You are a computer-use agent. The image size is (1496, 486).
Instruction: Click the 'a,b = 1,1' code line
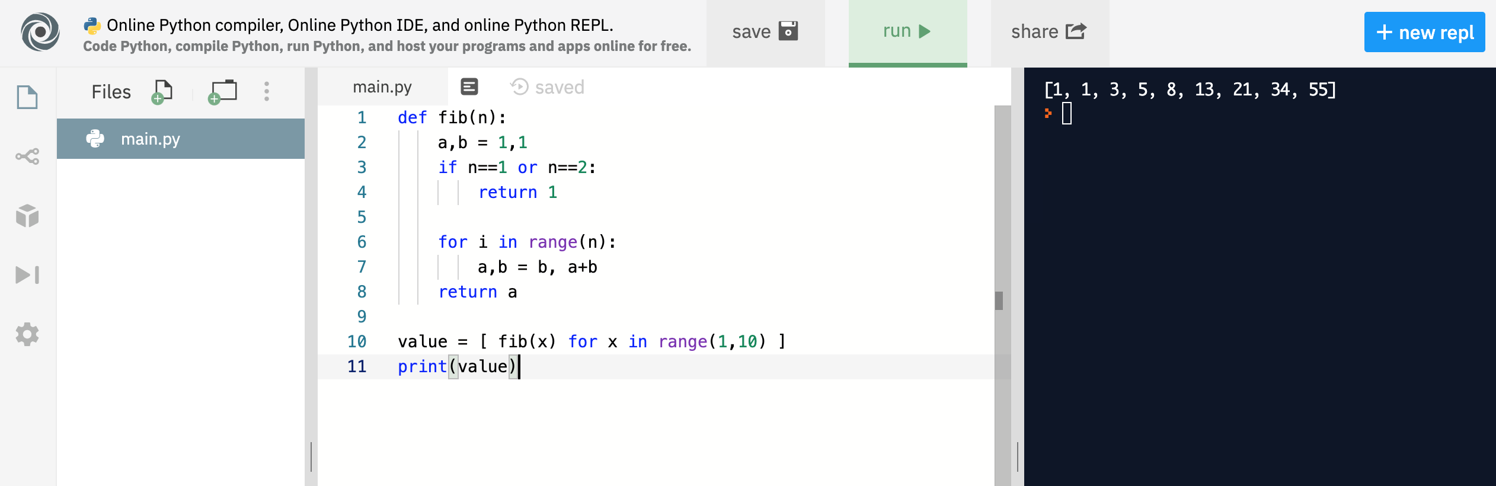tap(482, 142)
